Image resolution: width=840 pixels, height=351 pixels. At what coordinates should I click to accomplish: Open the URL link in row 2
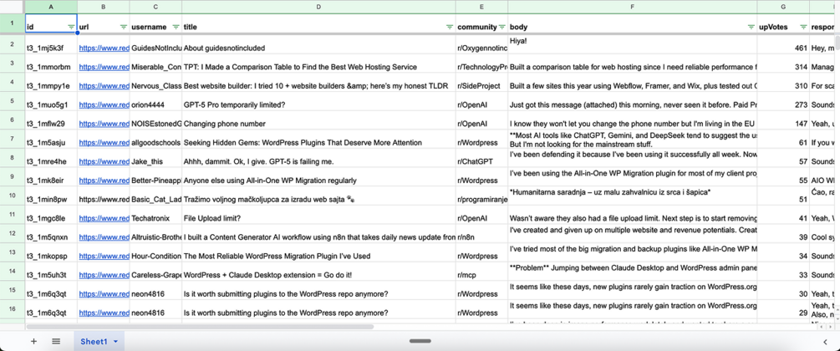(104, 48)
